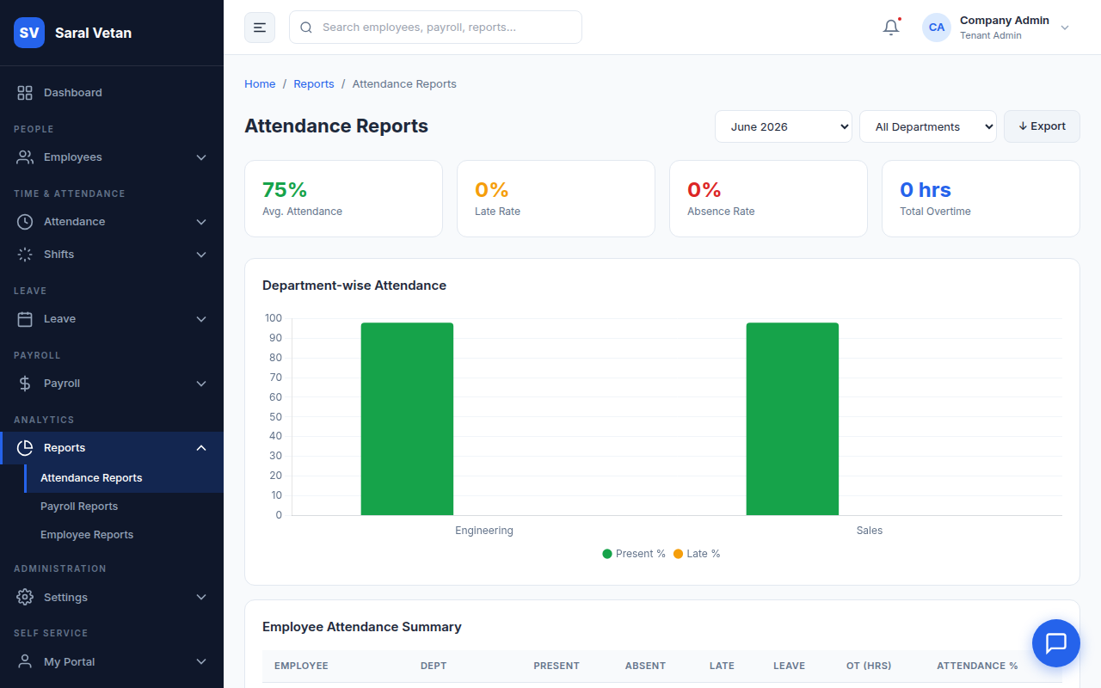The height and width of the screenshot is (688, 1101).
Task: Click the 75% Avg. Attendance card
Action: click(343, 199)
